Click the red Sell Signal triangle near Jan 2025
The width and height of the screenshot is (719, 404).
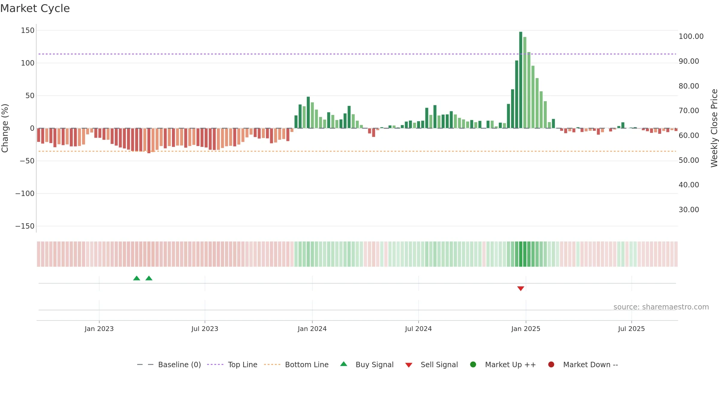(521, 288)
